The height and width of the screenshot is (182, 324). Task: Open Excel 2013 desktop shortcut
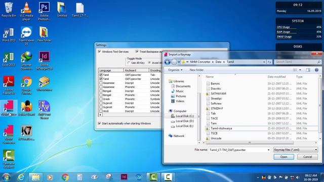point(9,59)
